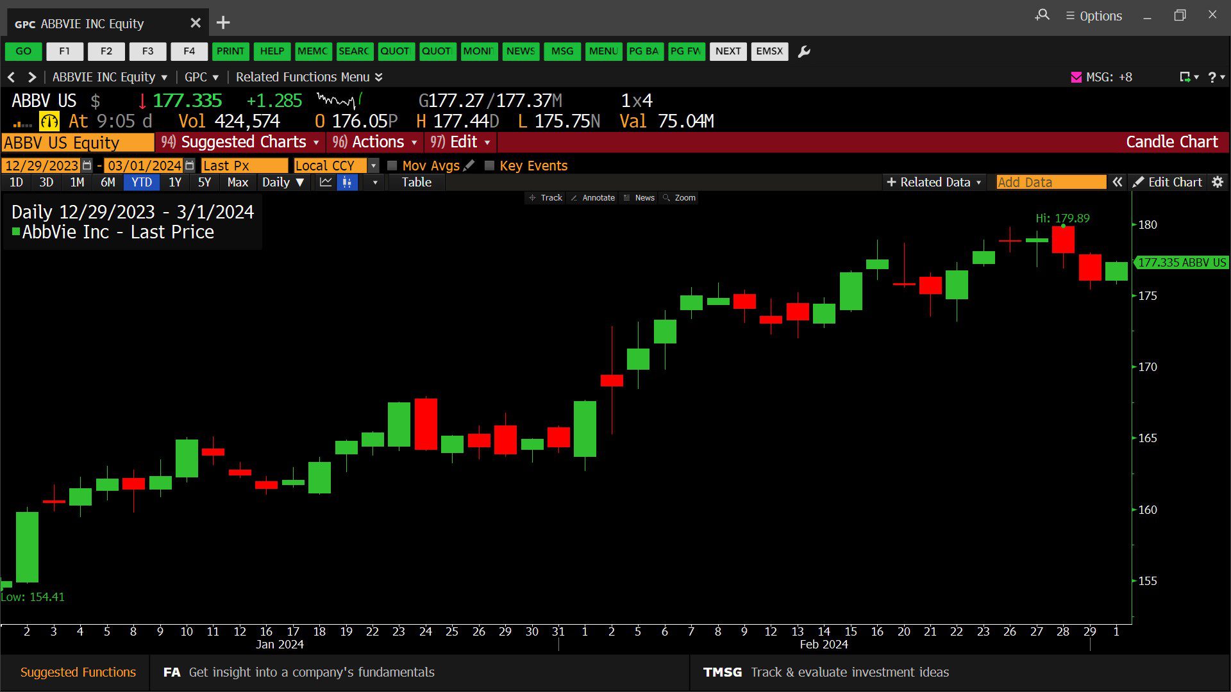Activate the Annotate tool
This screenshot has height=692, width=1231.
click(x=592, y=198)
